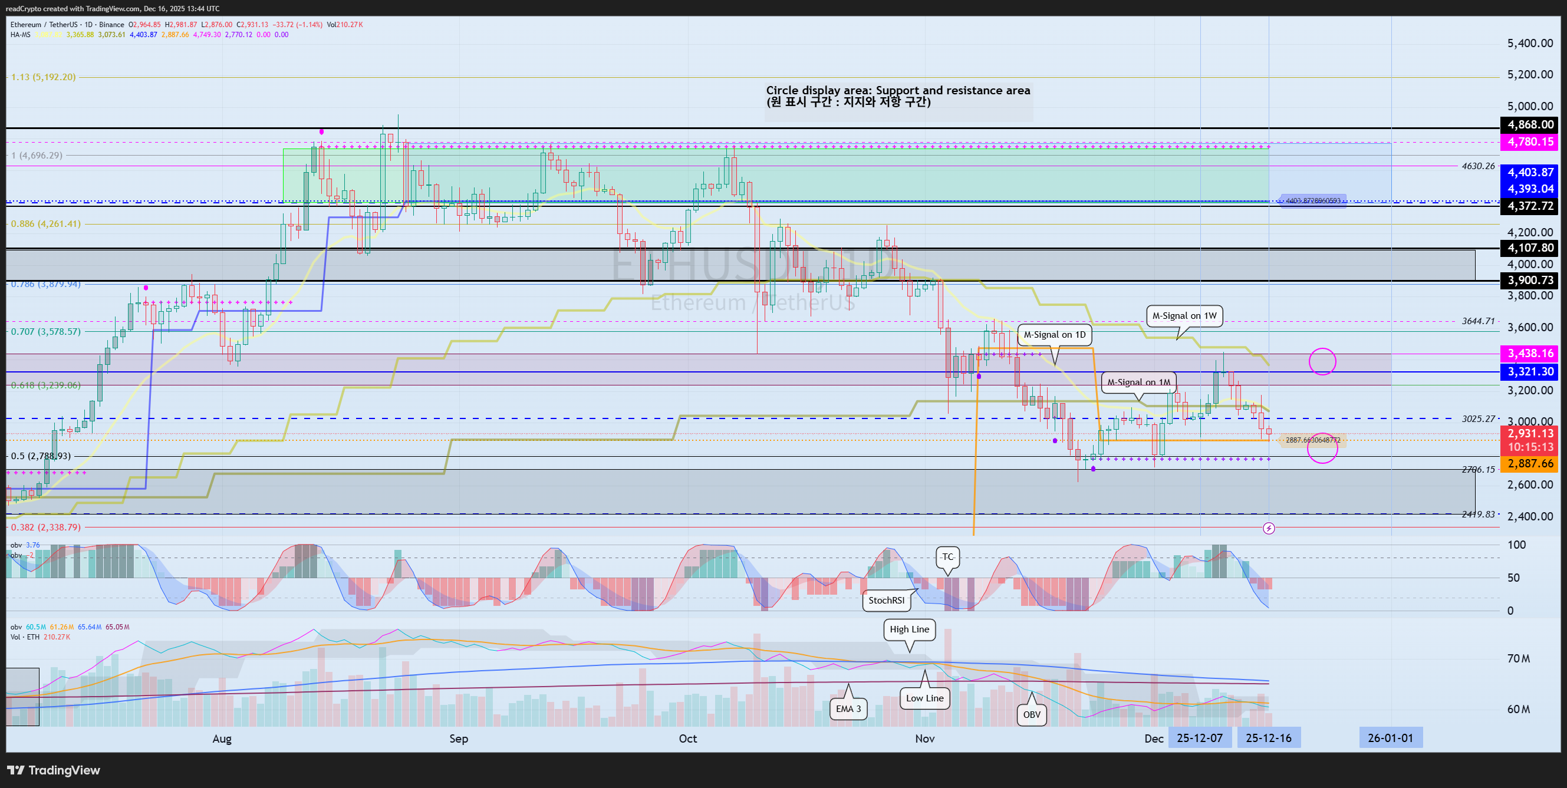Click the black 3,900.73 price label
The image size is (1567, 788).
(1529, 280)
